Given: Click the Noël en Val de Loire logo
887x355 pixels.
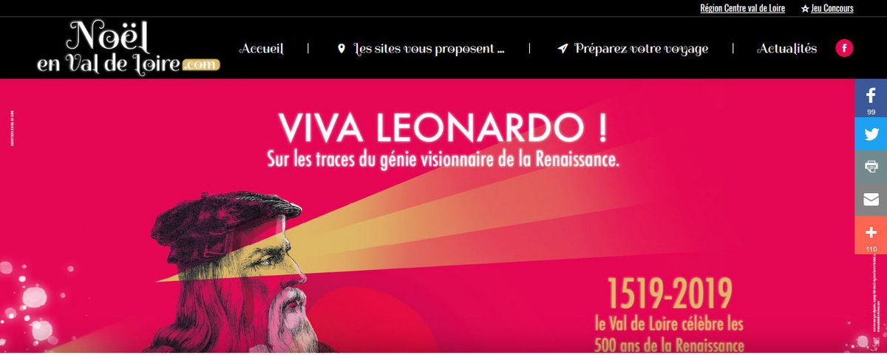Looking at the screenshot, I should pos(129,47).
